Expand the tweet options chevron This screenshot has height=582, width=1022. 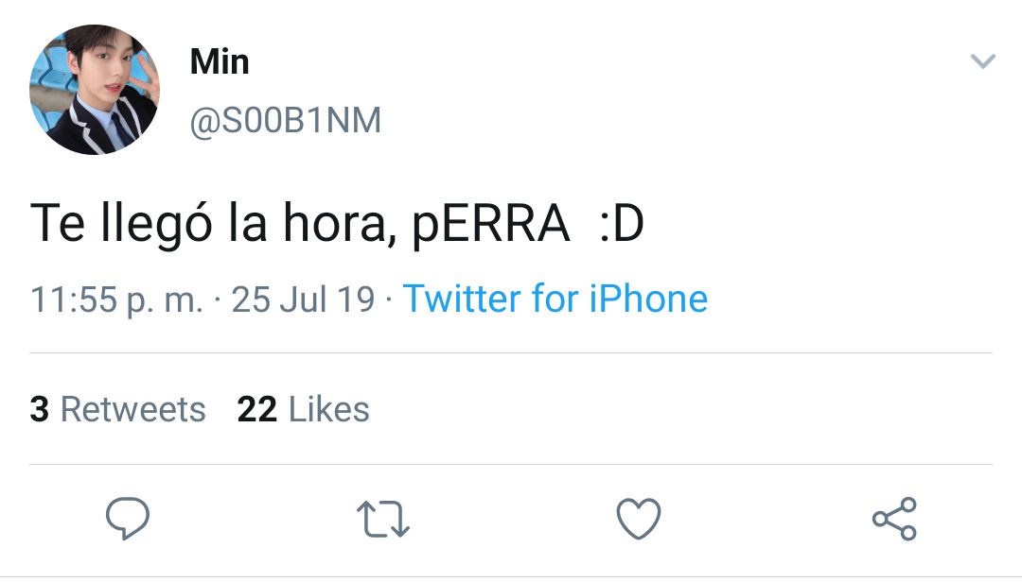tap(983, 61)
